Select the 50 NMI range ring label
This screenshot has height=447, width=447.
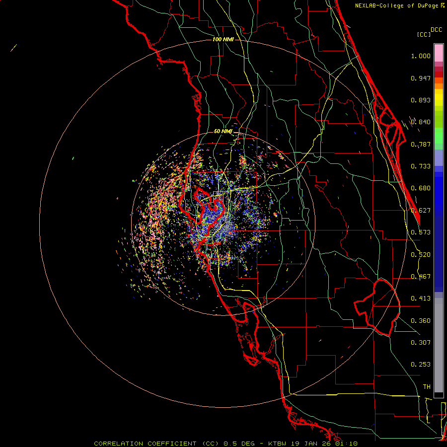223,132
